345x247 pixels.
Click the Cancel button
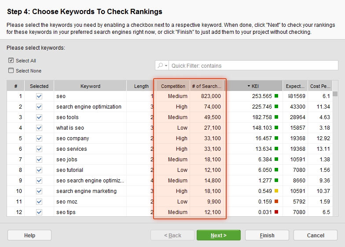coord(315,236)
